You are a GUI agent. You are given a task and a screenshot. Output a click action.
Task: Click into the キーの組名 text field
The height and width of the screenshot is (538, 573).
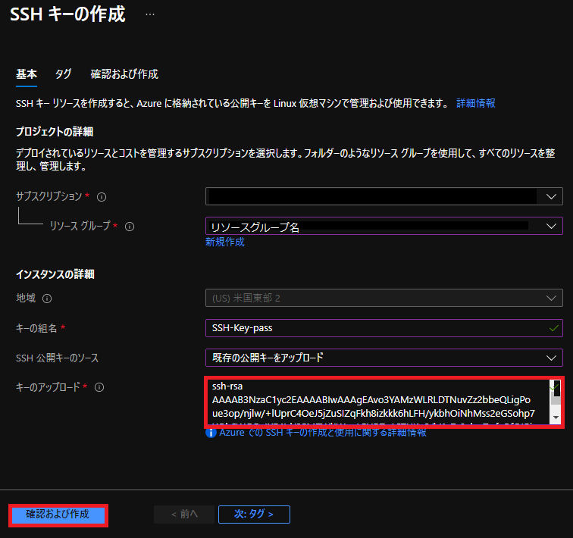pos(379,327)
